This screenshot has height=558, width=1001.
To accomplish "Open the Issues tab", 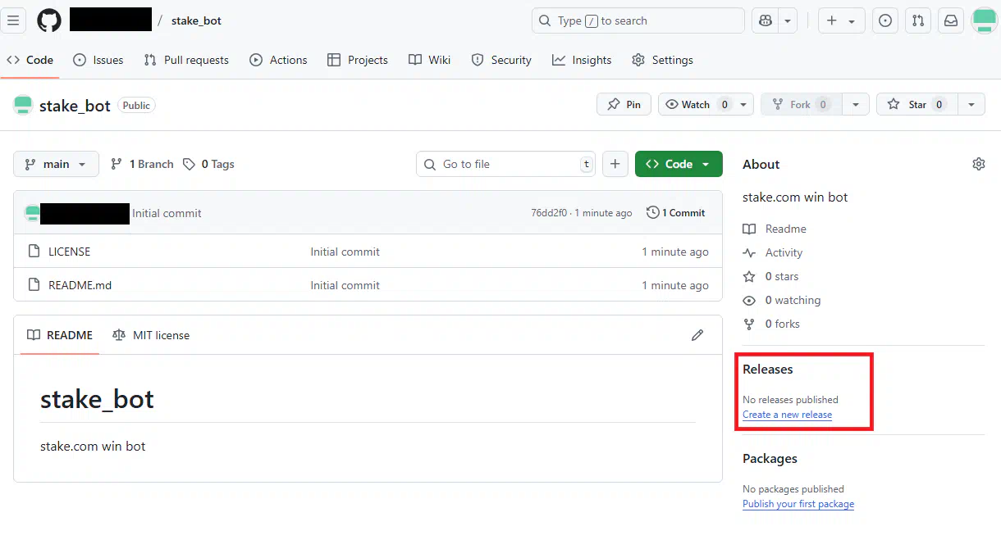I will click(x=98, y=60).
